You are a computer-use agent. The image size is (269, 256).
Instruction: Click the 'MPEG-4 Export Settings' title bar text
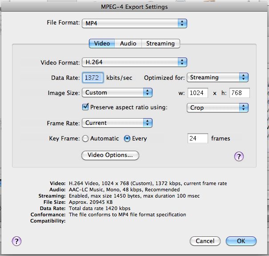134,7
